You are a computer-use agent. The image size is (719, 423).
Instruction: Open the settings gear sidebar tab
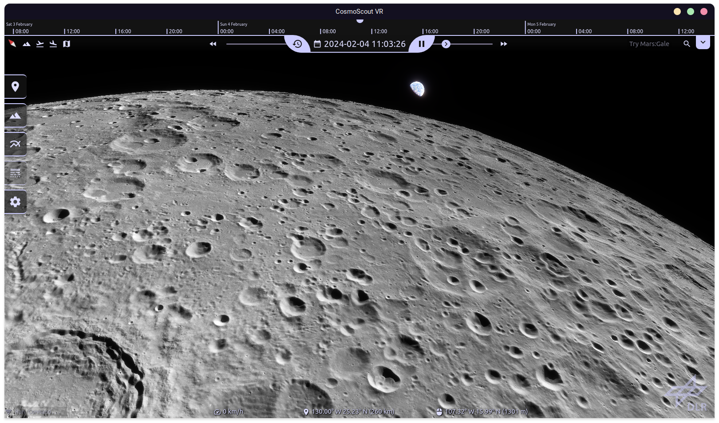tap(16, 202)
